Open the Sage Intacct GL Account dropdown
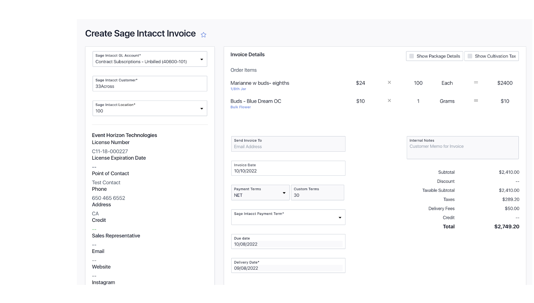 coord(202,59)
